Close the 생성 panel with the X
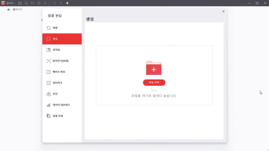The height and width of the screenshot is (151, 269). pyautogui.click(x=224, y=11)
